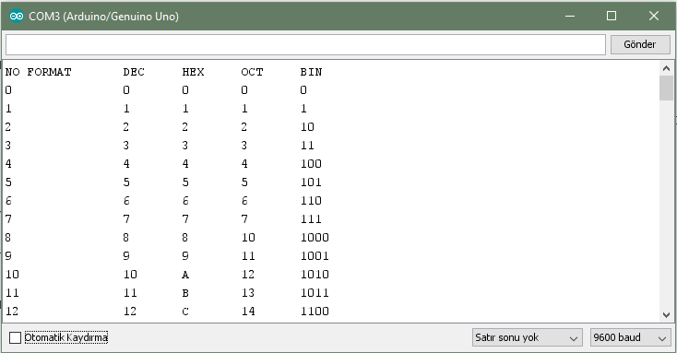Image resolution: width=677 pixels, height=353 pixels.
Task: Click the octal value 14
Action: [x=248, y=312]
